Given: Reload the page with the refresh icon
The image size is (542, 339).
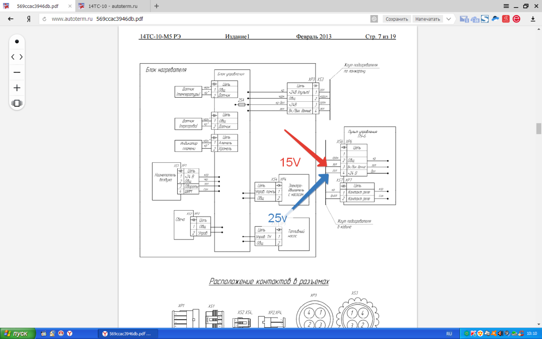Looking at the screenshot, I should 44,19.
